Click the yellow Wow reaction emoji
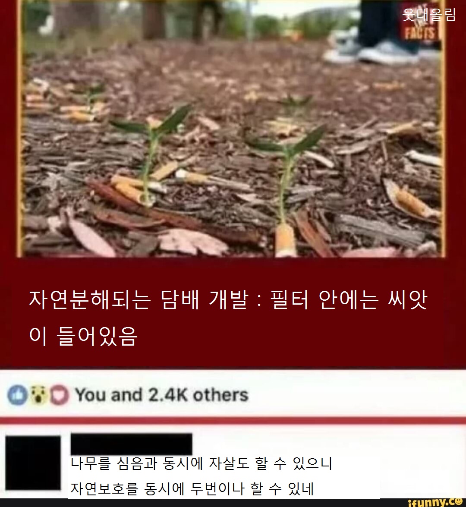This screenshot has height=507, width=466. coord(38,395)
